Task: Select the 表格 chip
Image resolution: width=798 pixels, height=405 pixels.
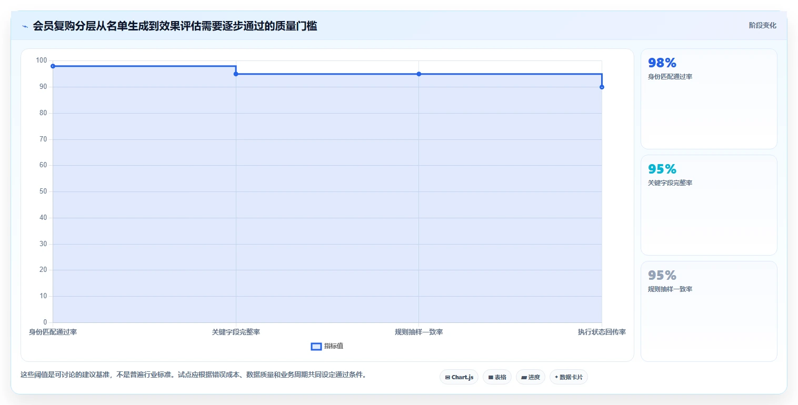Action: pyautogui.click(x=497, y=377)
